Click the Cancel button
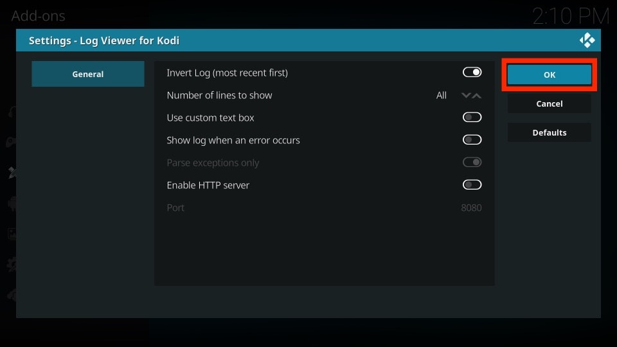Image resolution: width=617 pixels, height=347 pixels. [x=550, y=103]
